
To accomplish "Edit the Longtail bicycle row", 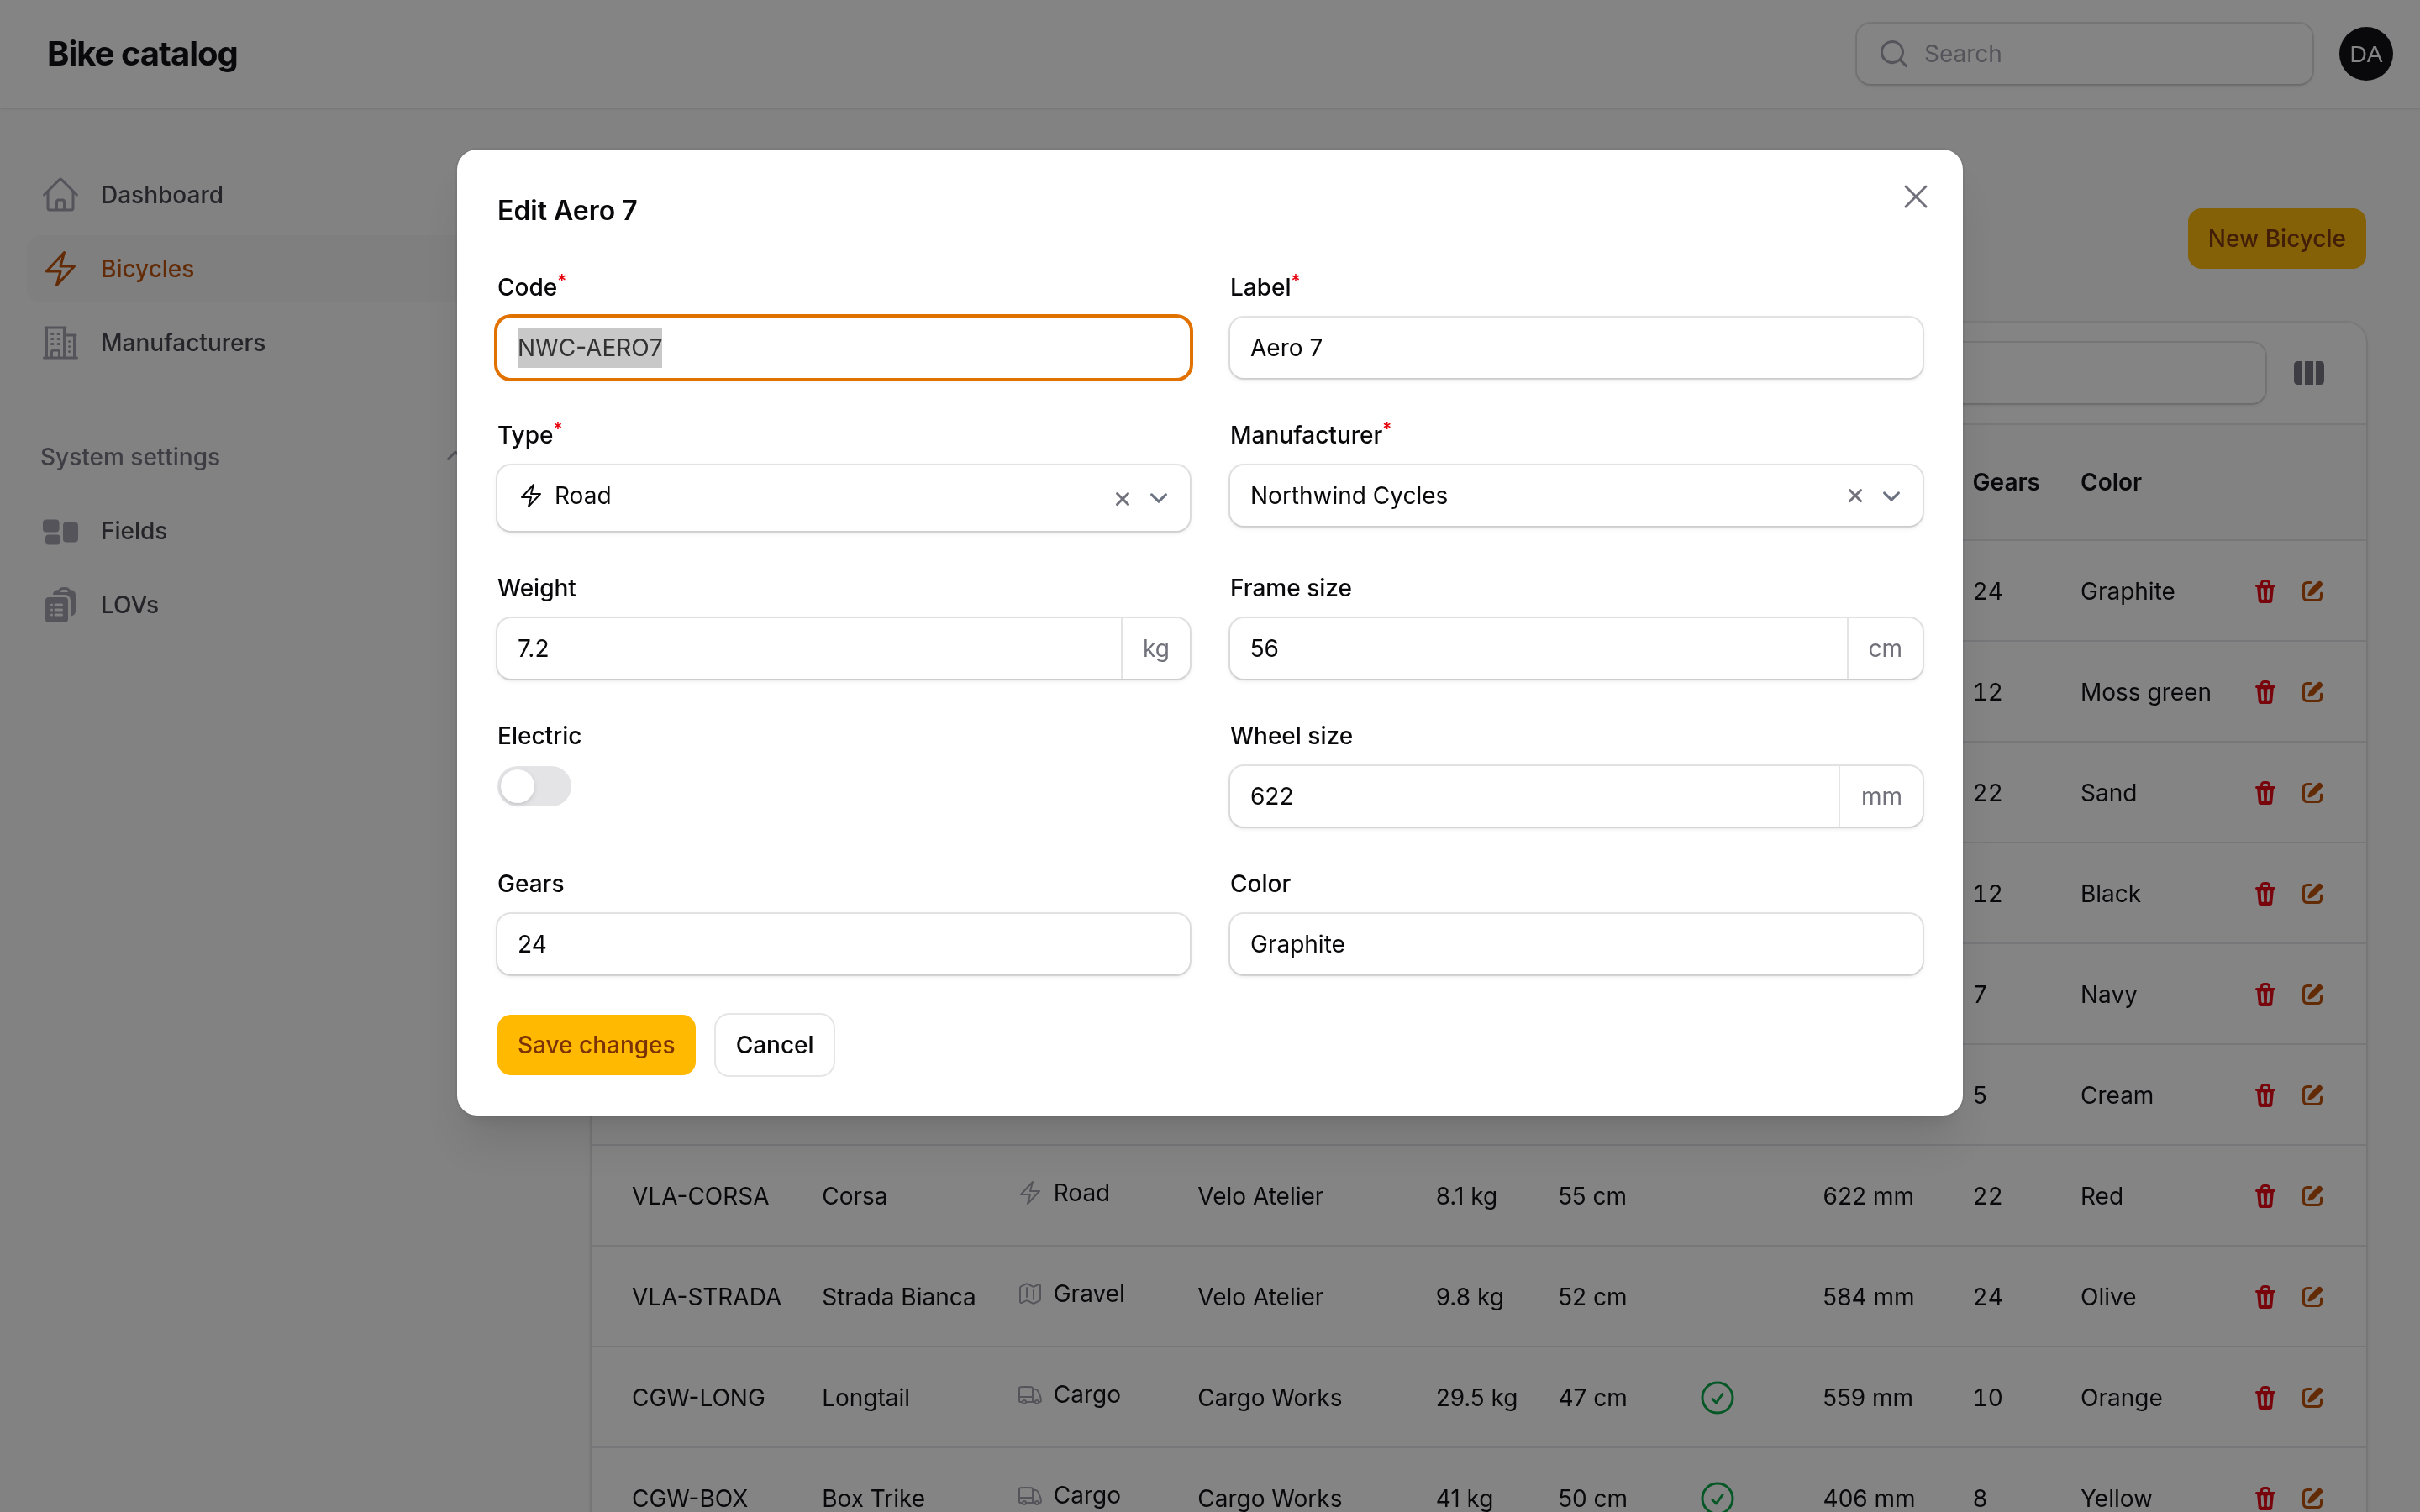I will [2312, 1398].
